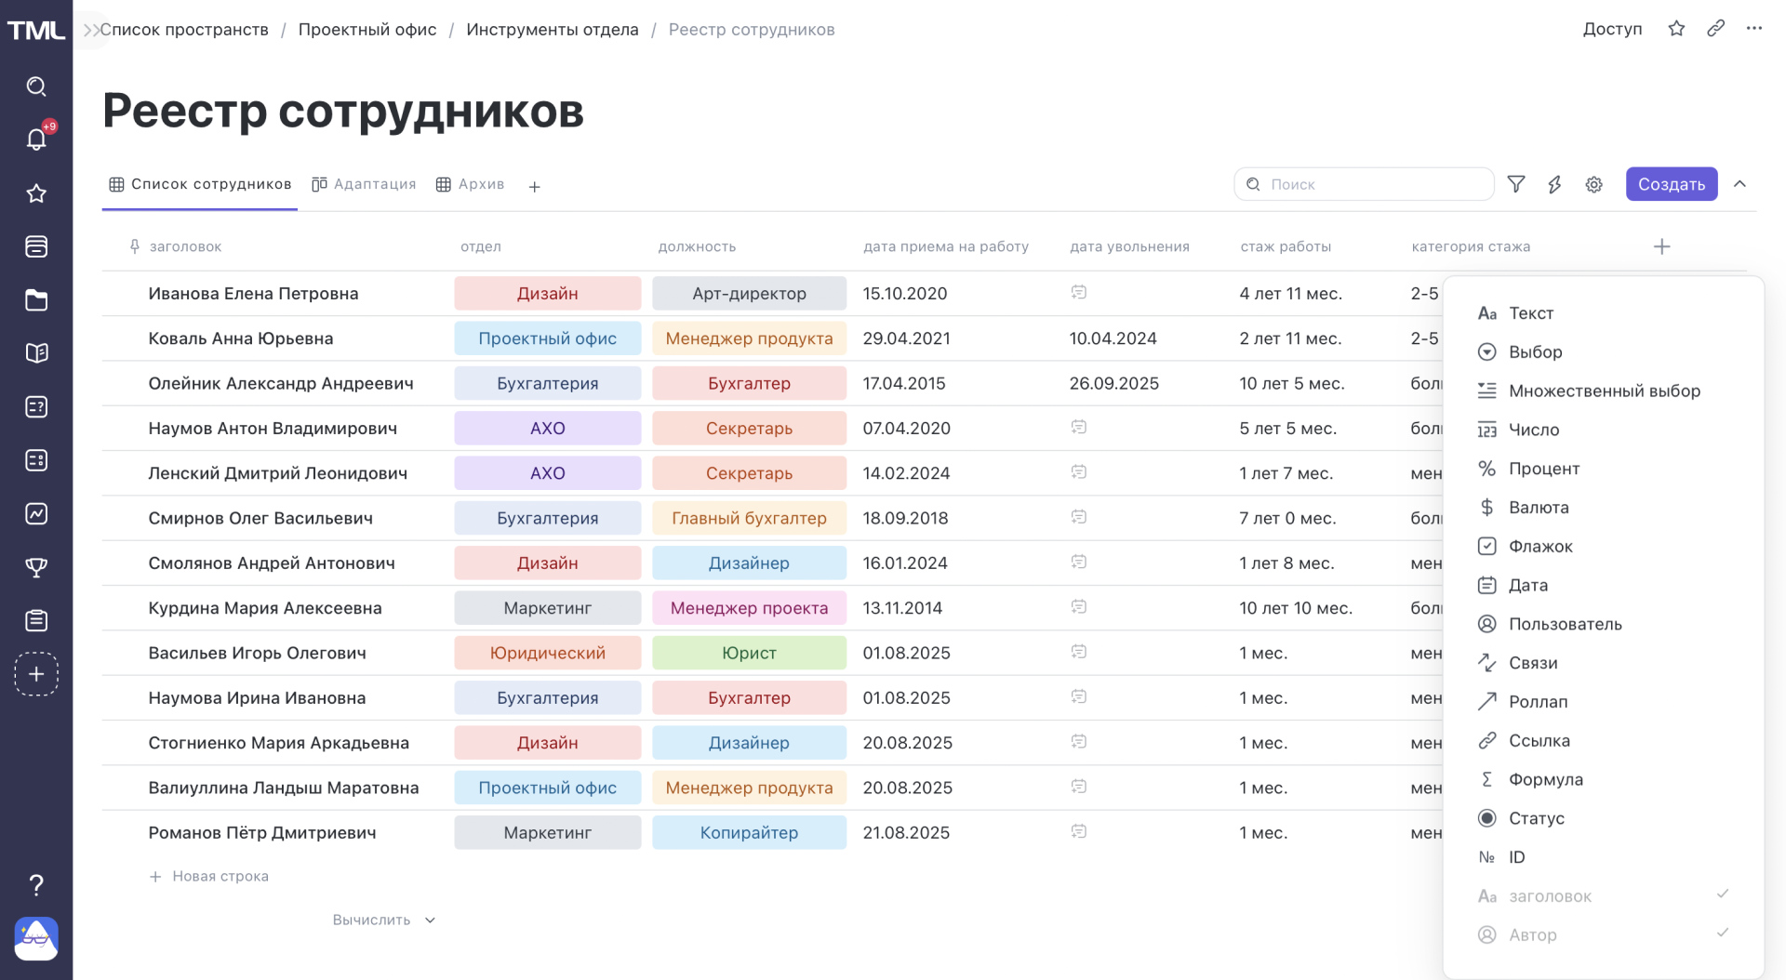Open favorites via the star sidebar icon
Viewport: 1786px width, 980px height.
[35, 193]
